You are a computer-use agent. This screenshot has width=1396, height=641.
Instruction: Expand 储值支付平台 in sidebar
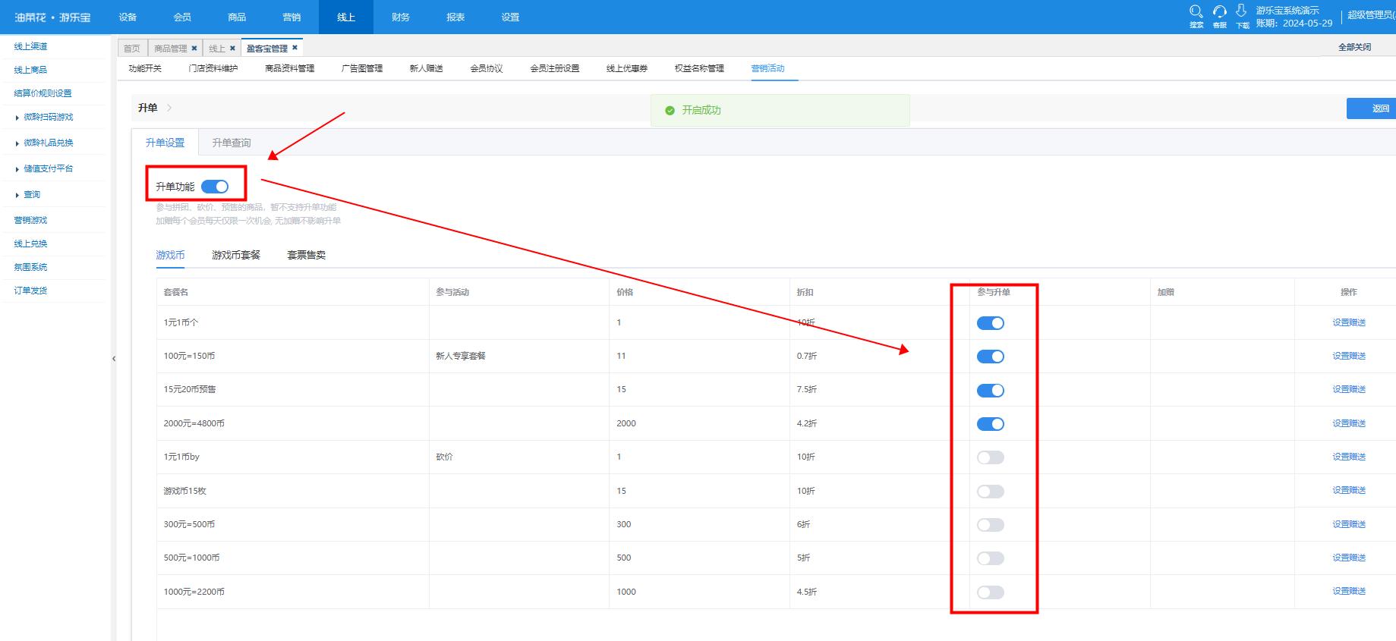(x=48, y=168)
